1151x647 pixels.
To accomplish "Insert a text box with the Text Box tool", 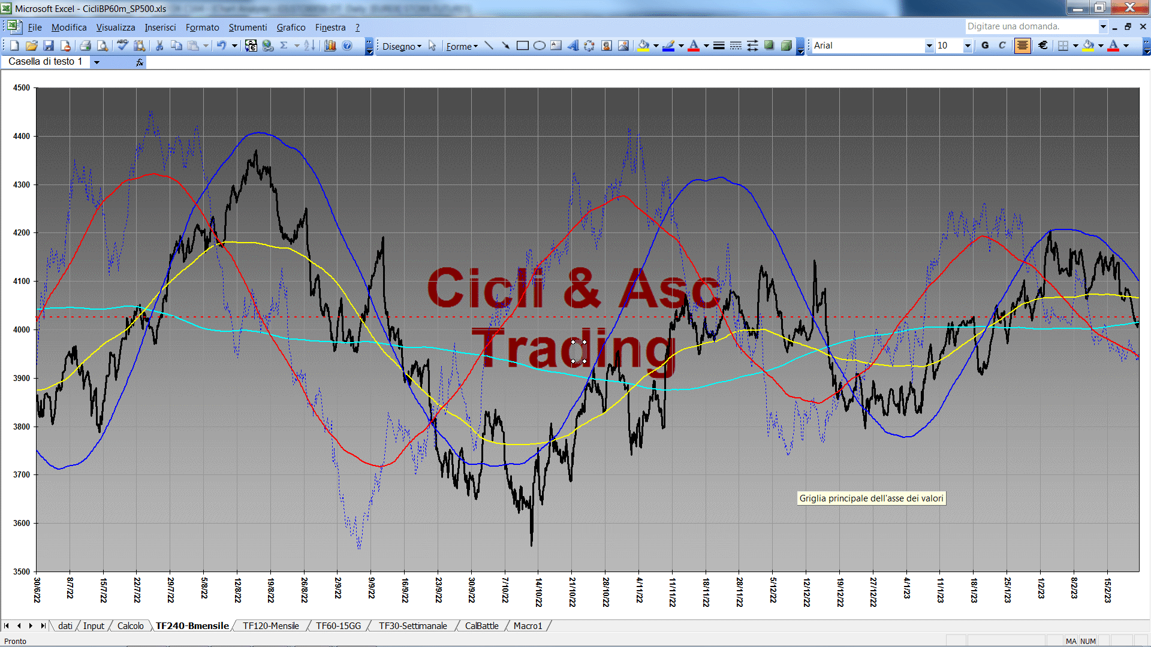I will (x=556, y=46).
